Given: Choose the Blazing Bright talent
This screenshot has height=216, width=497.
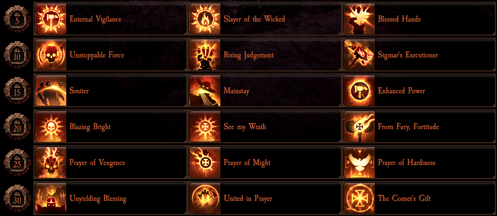Looking at the screenshot, I should point(110,127).
